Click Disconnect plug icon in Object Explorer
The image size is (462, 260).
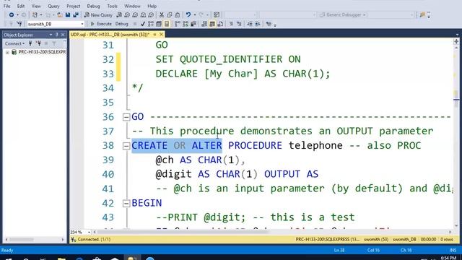38,43
